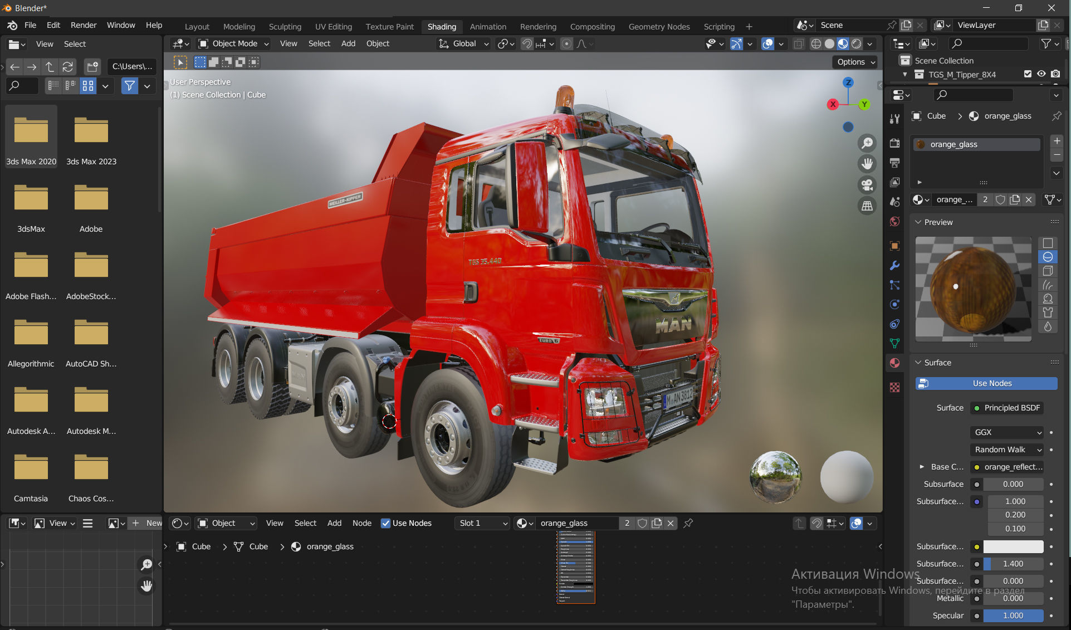Screen dimensions: 1071x630
Task: Toggle proportional editing in viewport header
Action: [x=566, y=44]
